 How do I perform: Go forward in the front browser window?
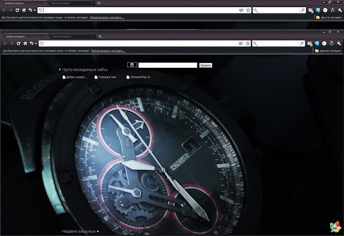click(x=12, y=44)
